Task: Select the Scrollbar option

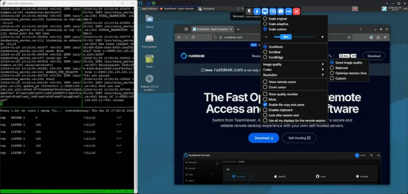Action: click(272, 52)
